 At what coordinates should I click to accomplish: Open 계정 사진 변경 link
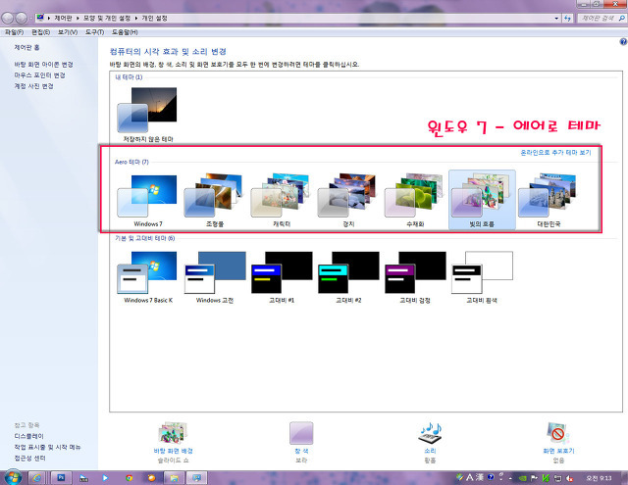tap(33, 86)
